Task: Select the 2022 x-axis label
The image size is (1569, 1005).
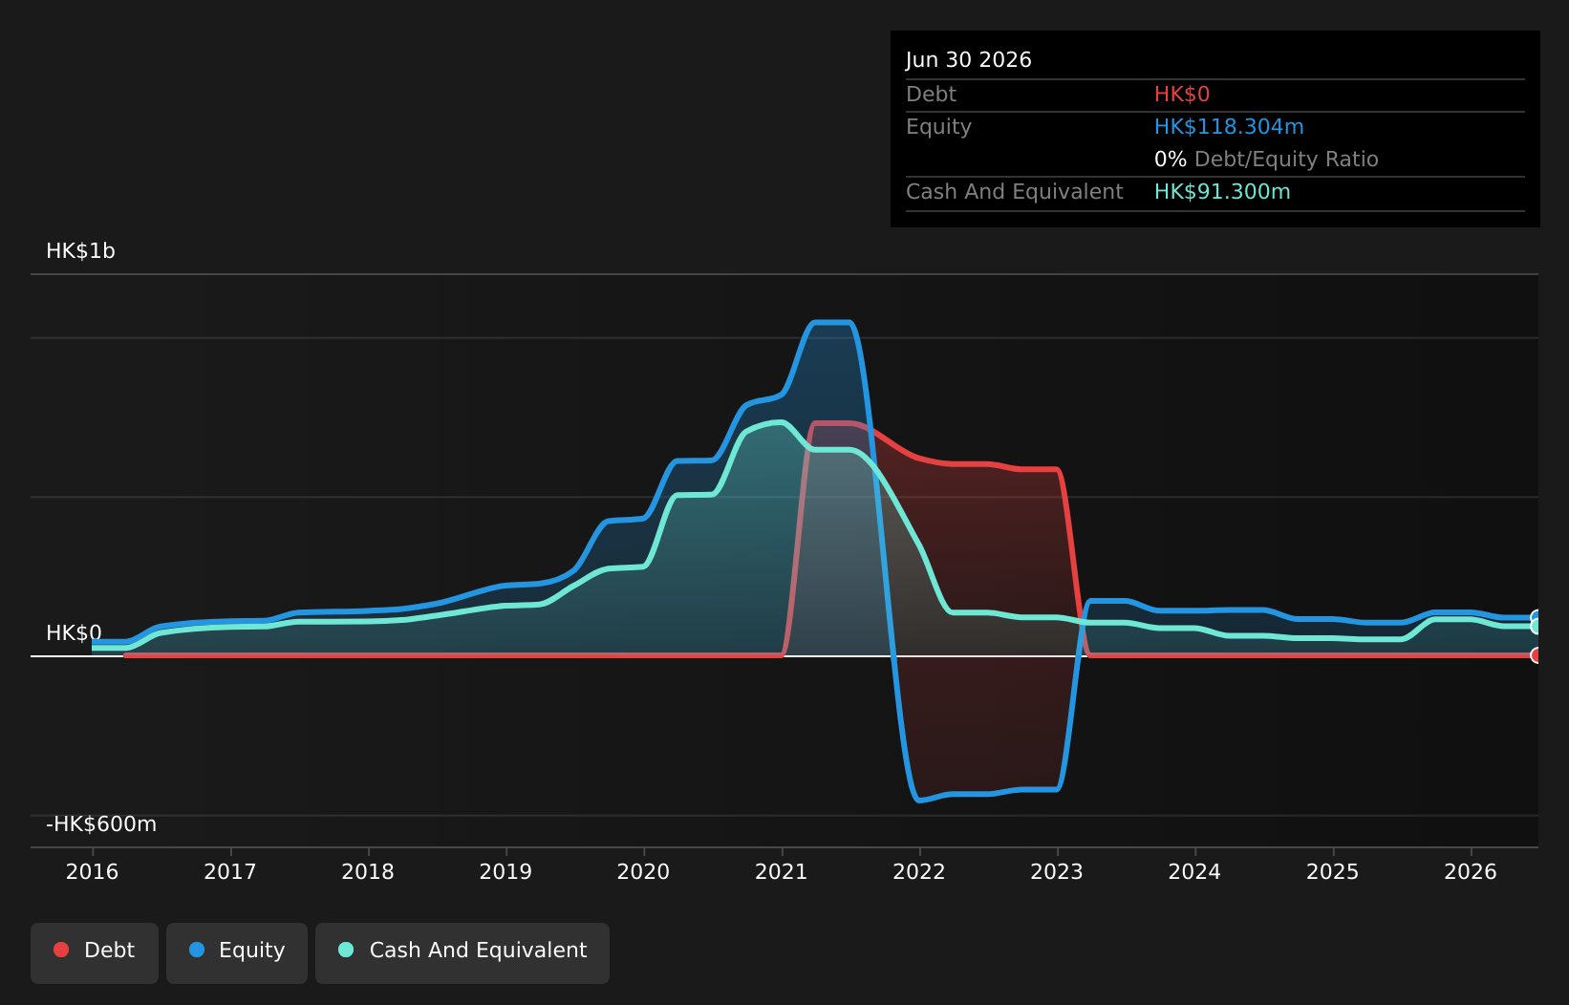Action: pos(919,871)
